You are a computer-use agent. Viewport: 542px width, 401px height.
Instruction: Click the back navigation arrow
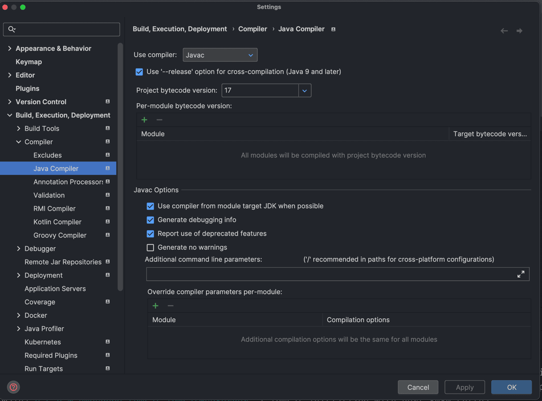click(x=504, y=31)
